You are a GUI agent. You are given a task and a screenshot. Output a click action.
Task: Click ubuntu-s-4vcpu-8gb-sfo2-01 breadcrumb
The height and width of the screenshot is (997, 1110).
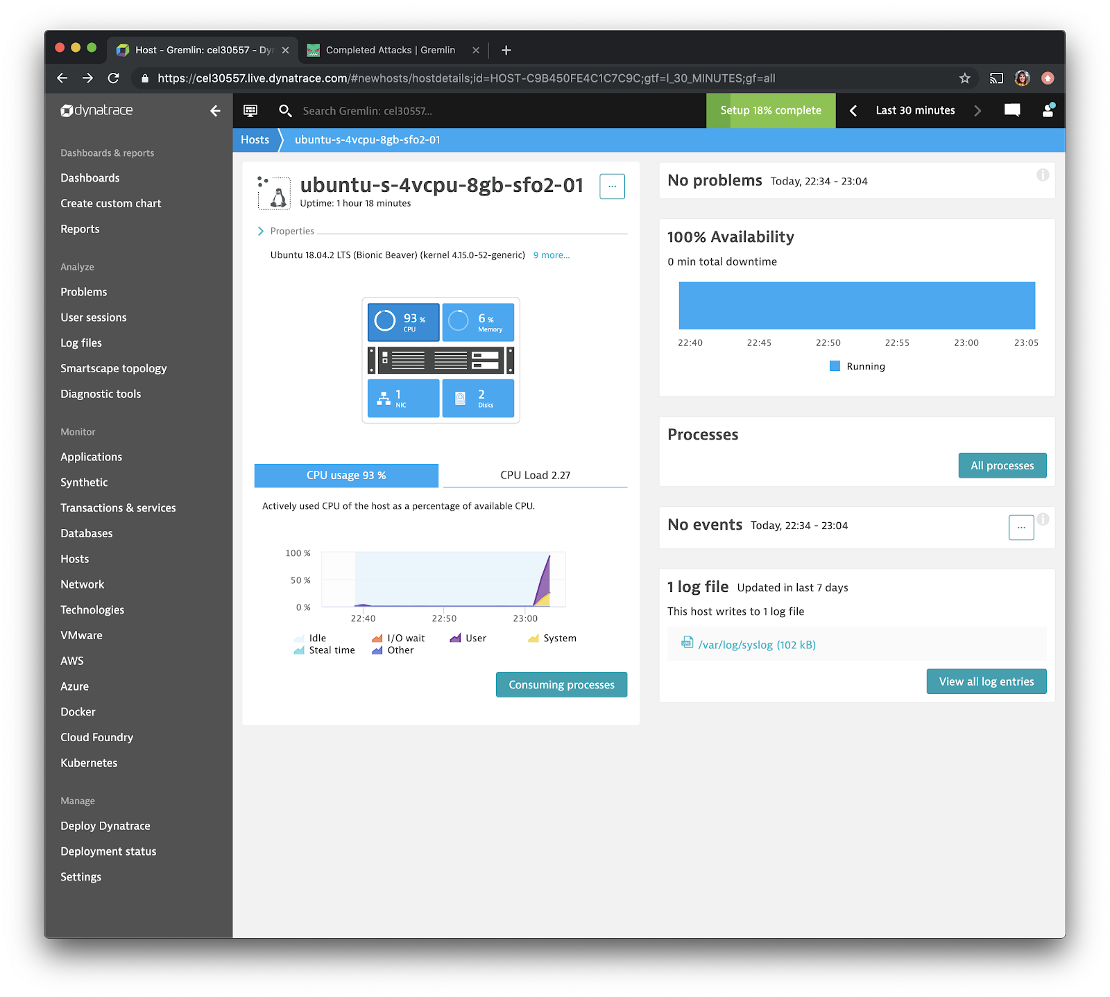(x=367, y=140)
